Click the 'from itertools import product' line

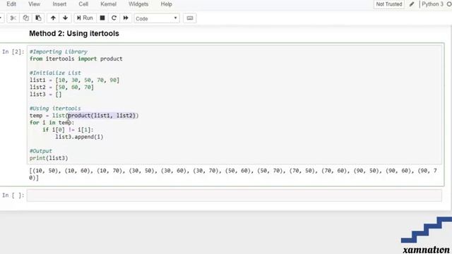click(x=76, y=59)
